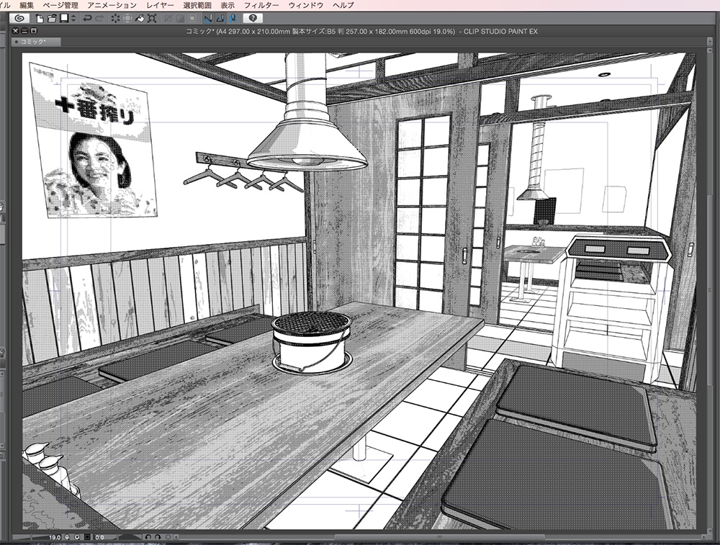
Task: Expand the stepper arrows beside the save icon
Action: [73, 19]
